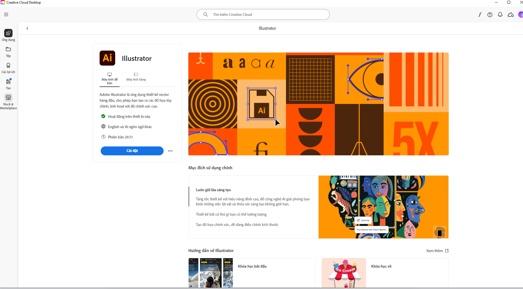Go back using the left chevron

click(27, 28)
